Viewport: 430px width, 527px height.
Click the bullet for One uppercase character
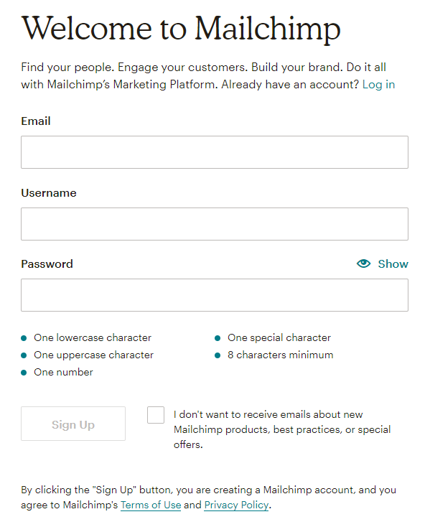point(24,355)
